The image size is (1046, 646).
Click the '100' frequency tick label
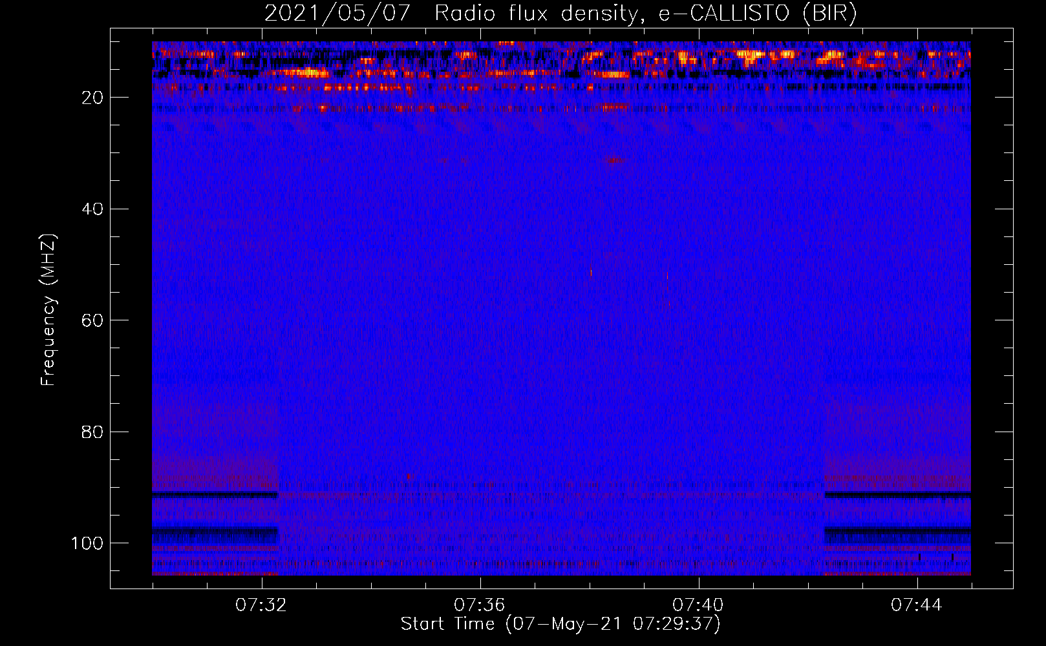pos(88,543)
